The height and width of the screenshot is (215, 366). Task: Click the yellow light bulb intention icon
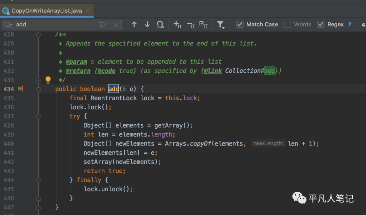(48, 80)
